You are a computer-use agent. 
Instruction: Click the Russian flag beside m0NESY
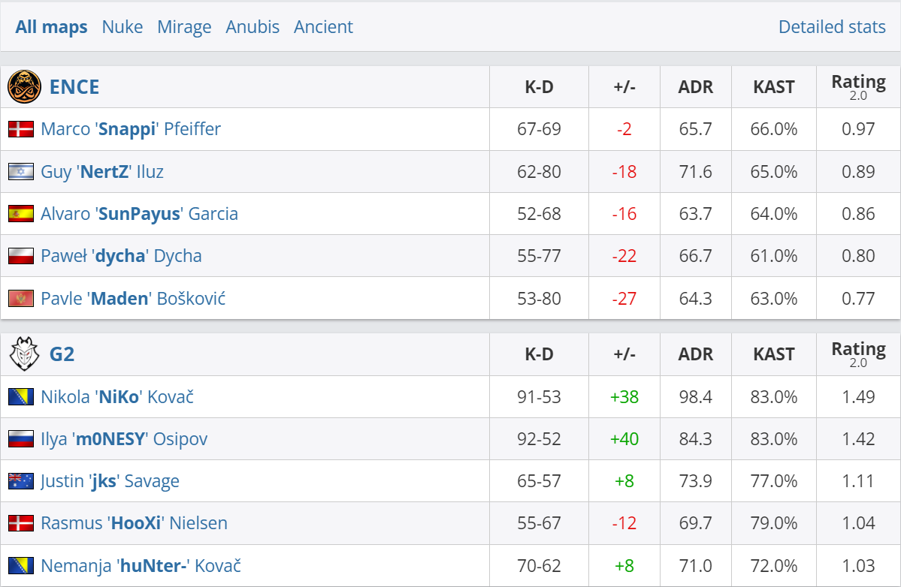20,439
